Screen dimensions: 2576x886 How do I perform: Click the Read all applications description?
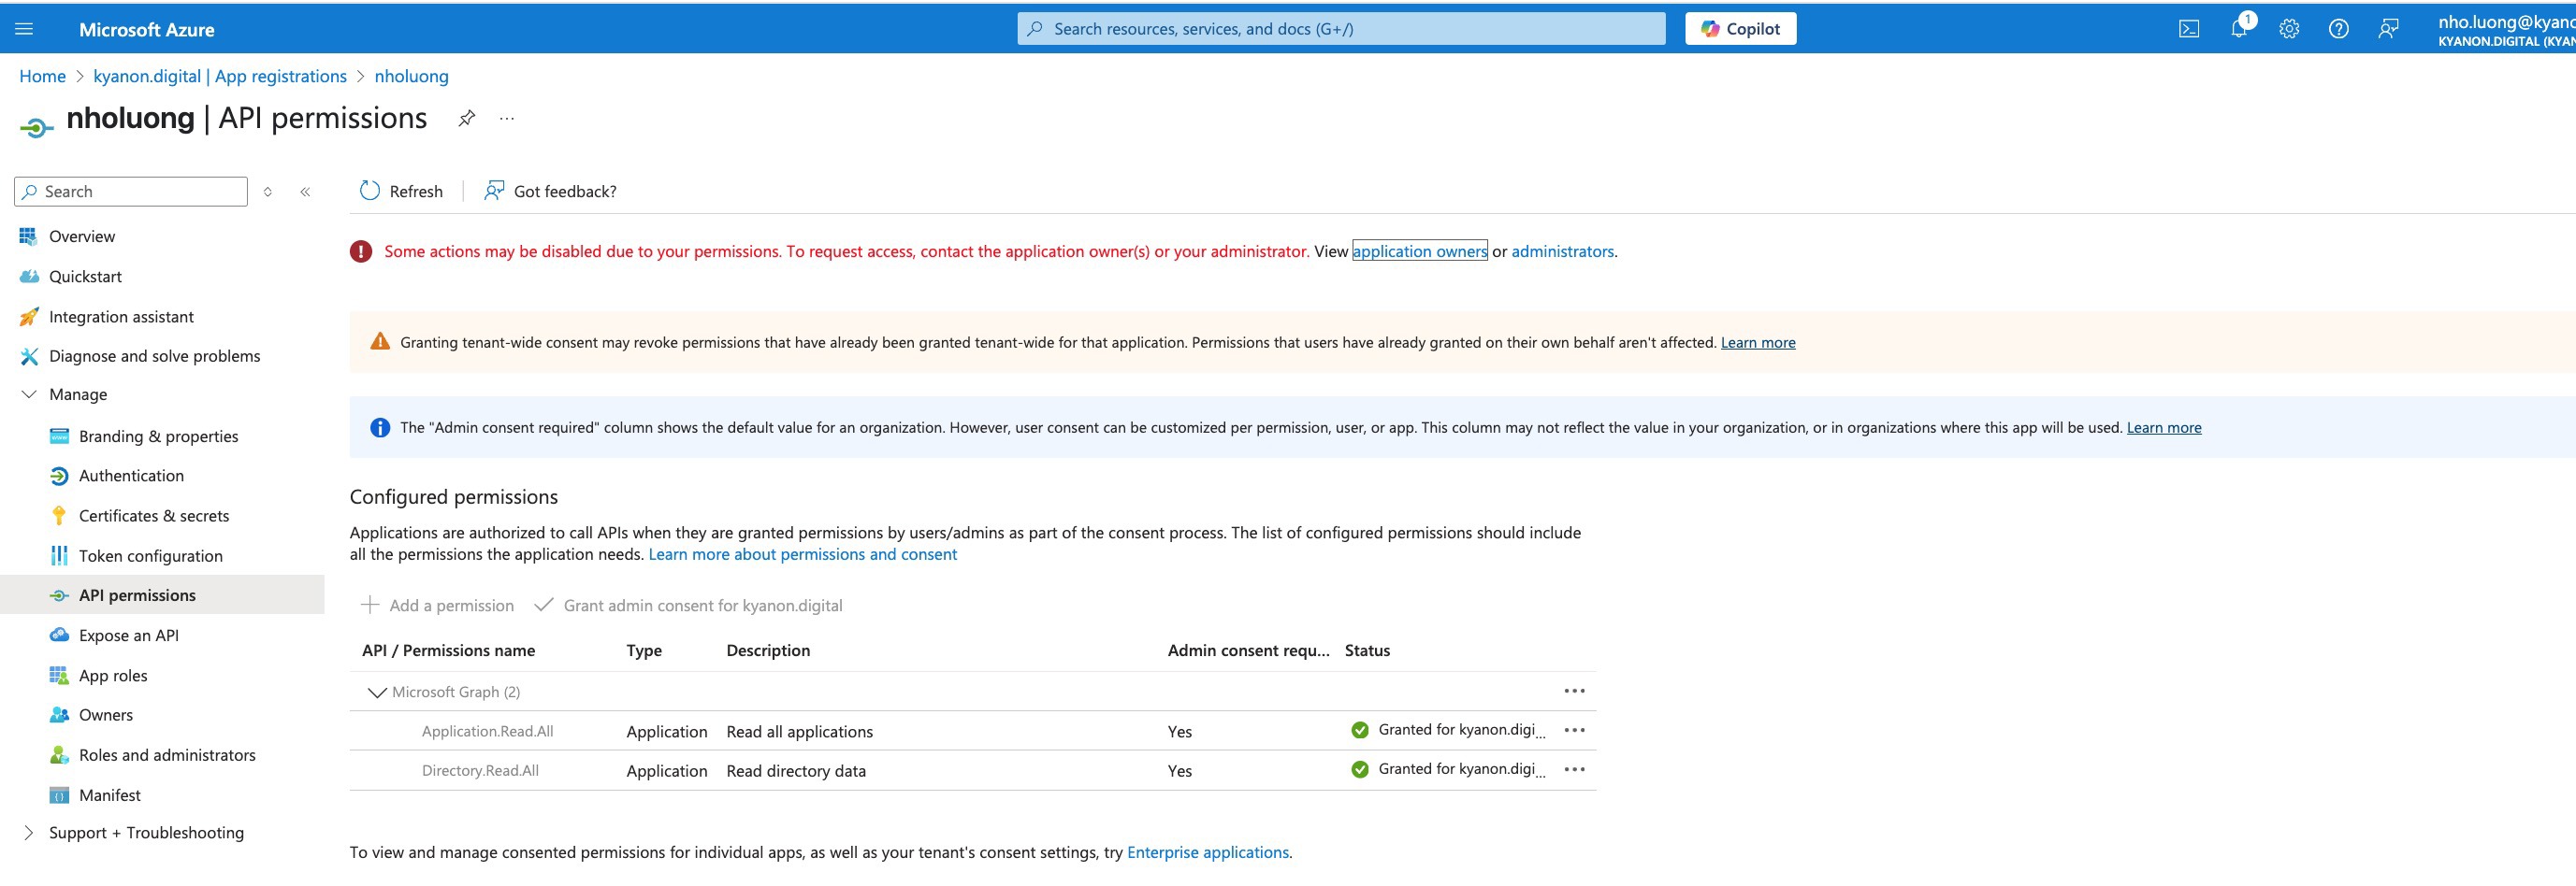coord(799,732)
